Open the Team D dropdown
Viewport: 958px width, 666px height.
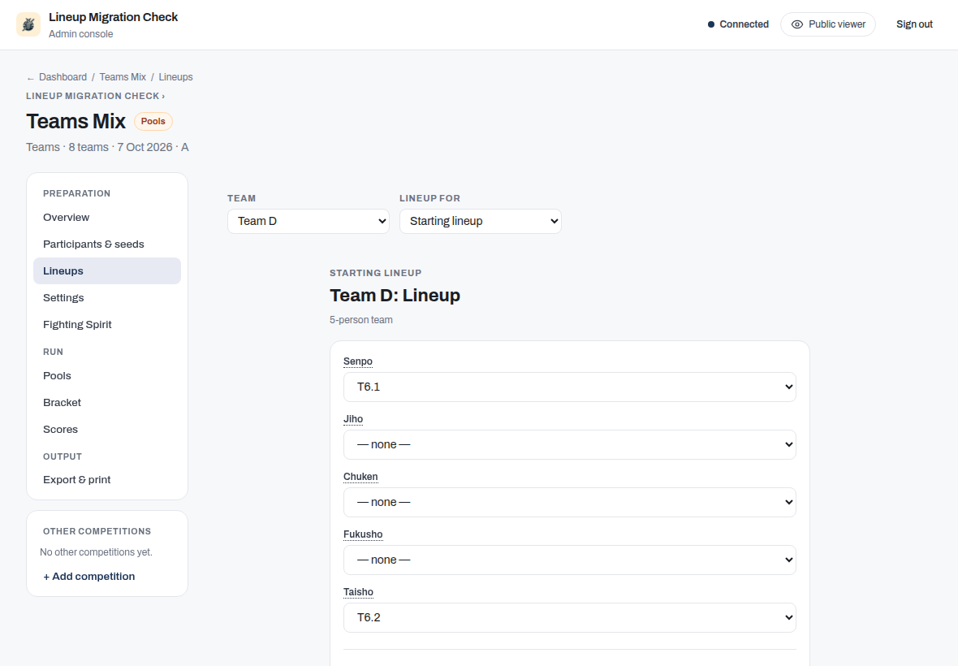pos(309,221)
